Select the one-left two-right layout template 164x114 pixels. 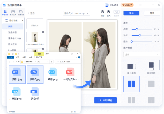[x=131, y=100]
